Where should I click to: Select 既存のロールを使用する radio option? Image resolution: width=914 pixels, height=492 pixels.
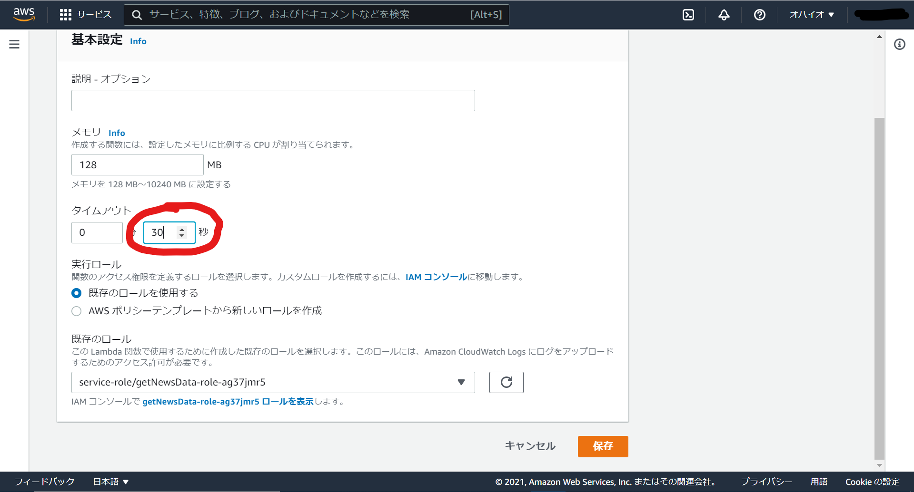pyautogui.click(x=76, y=293)
